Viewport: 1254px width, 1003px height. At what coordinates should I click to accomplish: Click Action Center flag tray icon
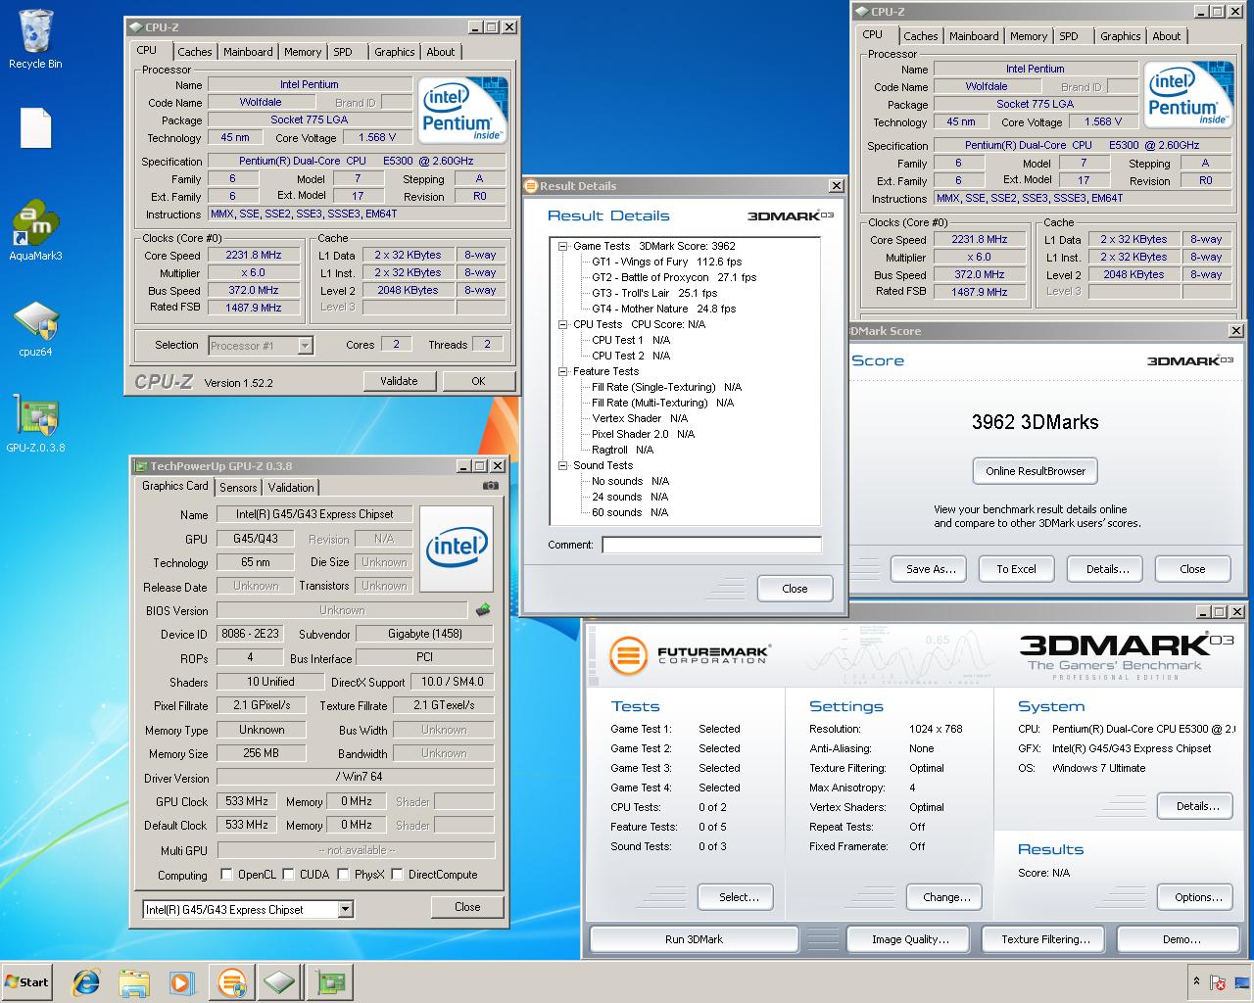(x=1218, y=982)
